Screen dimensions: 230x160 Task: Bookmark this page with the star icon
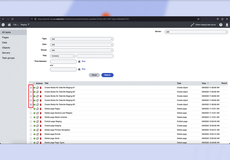point(198,19)
